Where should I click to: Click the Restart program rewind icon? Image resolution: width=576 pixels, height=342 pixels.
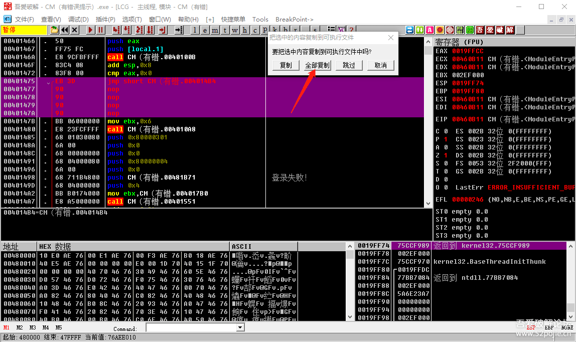coord(65,30)
